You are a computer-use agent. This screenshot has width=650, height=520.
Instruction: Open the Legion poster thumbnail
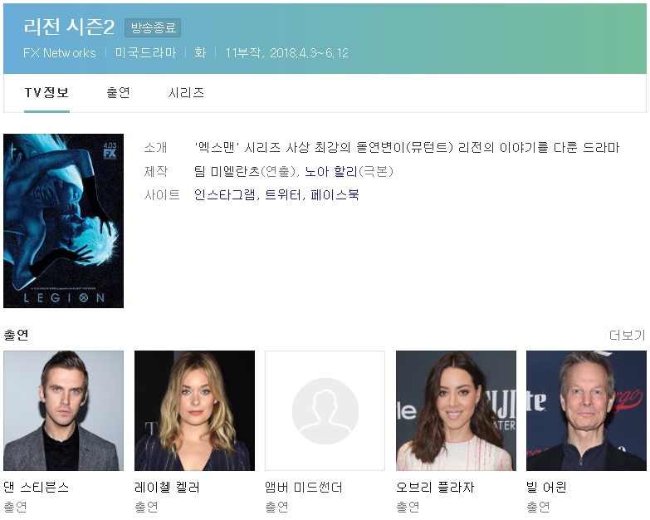coord(63,221)
